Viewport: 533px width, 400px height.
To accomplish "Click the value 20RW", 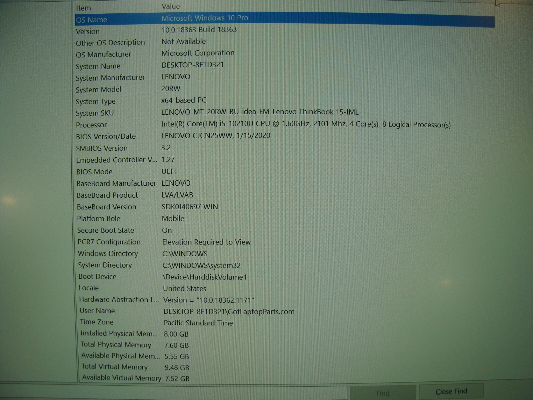I will [171, 89].
